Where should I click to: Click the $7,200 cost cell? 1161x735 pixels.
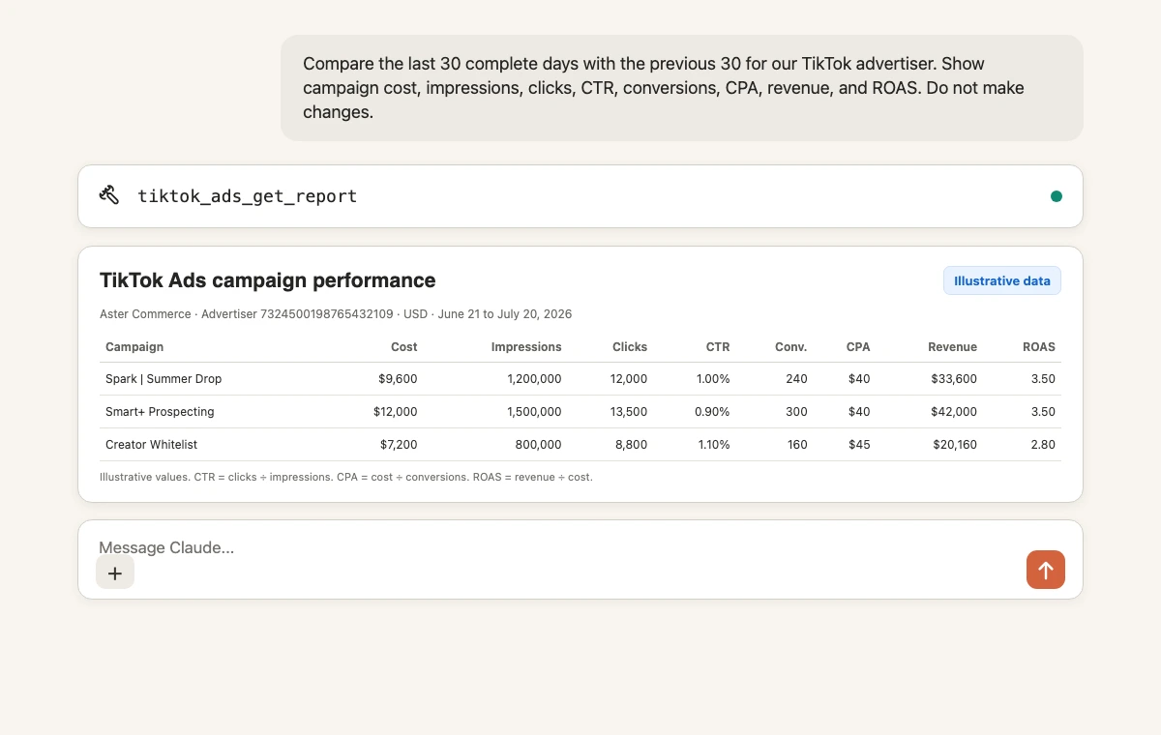click(399, 445)
